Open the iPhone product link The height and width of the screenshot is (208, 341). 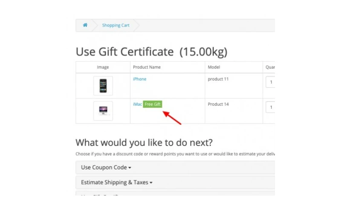point(139,79)
